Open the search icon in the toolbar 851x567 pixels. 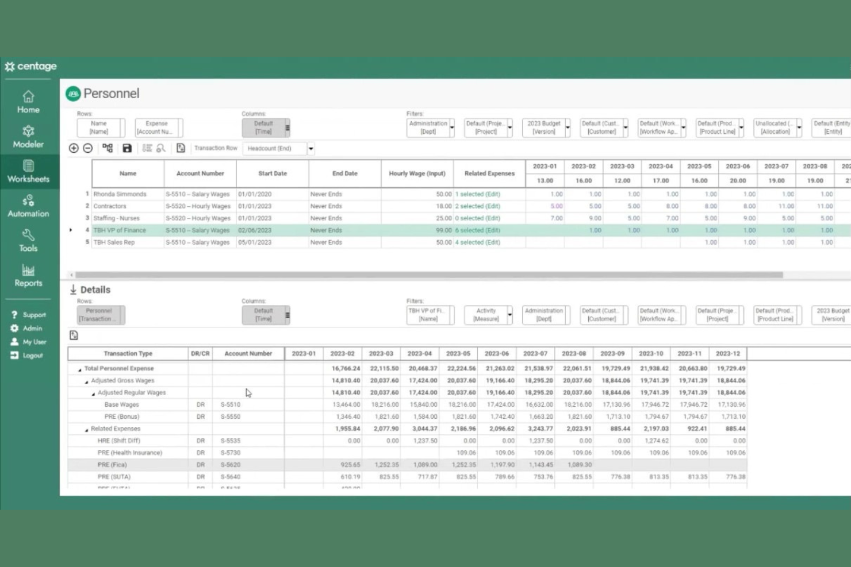pyautogui.click(x=162, y=148)
